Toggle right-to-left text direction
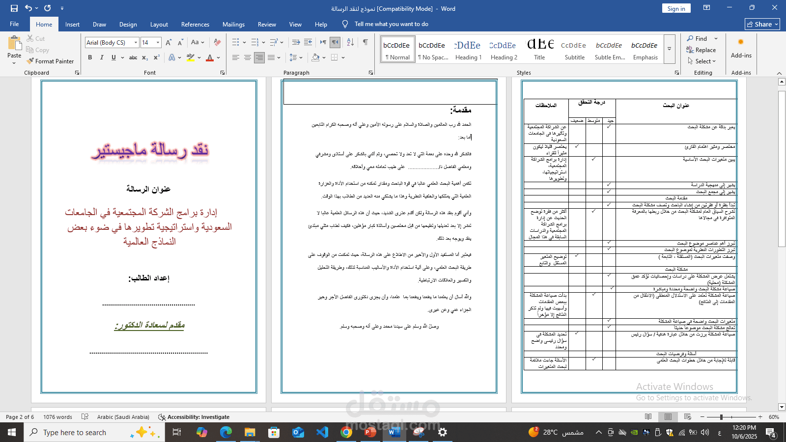The width and height of the screenshot is (786, 442). [335, 43]
